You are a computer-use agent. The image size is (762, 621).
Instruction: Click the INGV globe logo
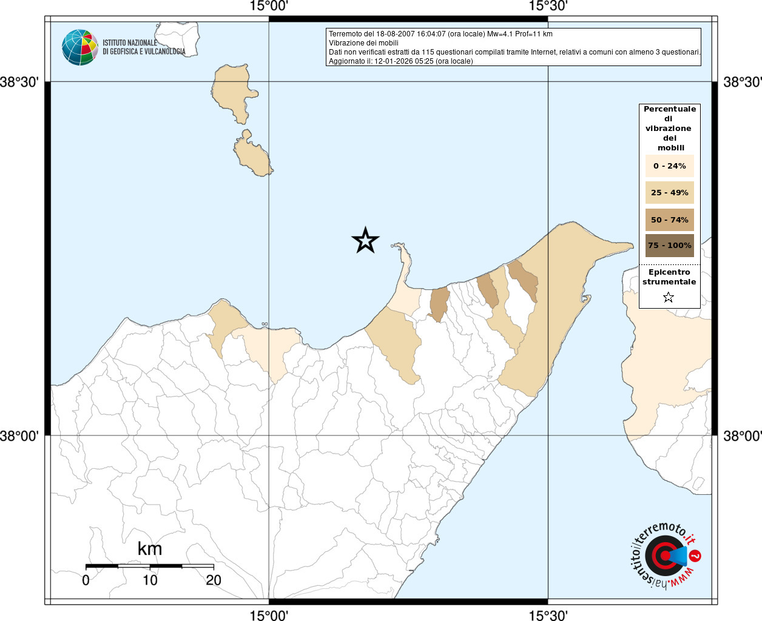[79, 47]
